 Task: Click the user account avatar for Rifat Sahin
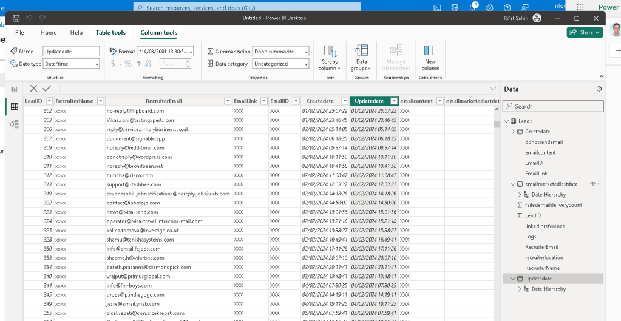coord(537,18)
